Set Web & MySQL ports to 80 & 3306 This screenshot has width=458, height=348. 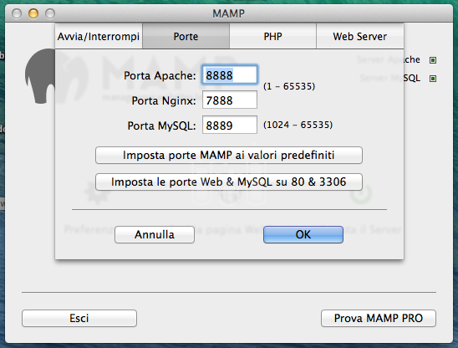229,182
